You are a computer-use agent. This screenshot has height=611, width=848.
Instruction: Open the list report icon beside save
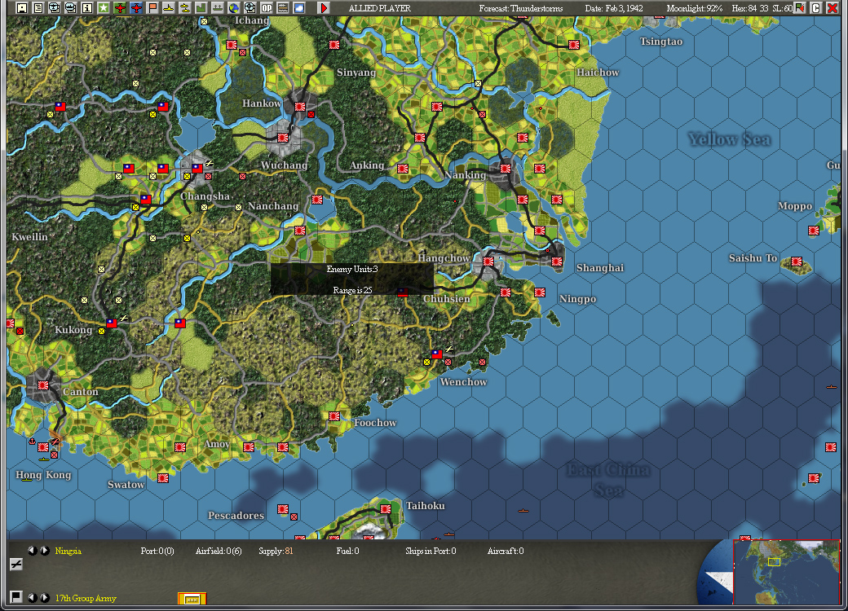38,7
